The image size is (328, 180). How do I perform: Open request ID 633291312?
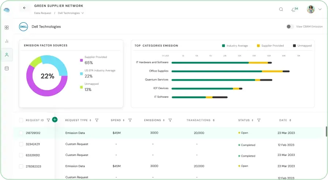tap(33, 155)
